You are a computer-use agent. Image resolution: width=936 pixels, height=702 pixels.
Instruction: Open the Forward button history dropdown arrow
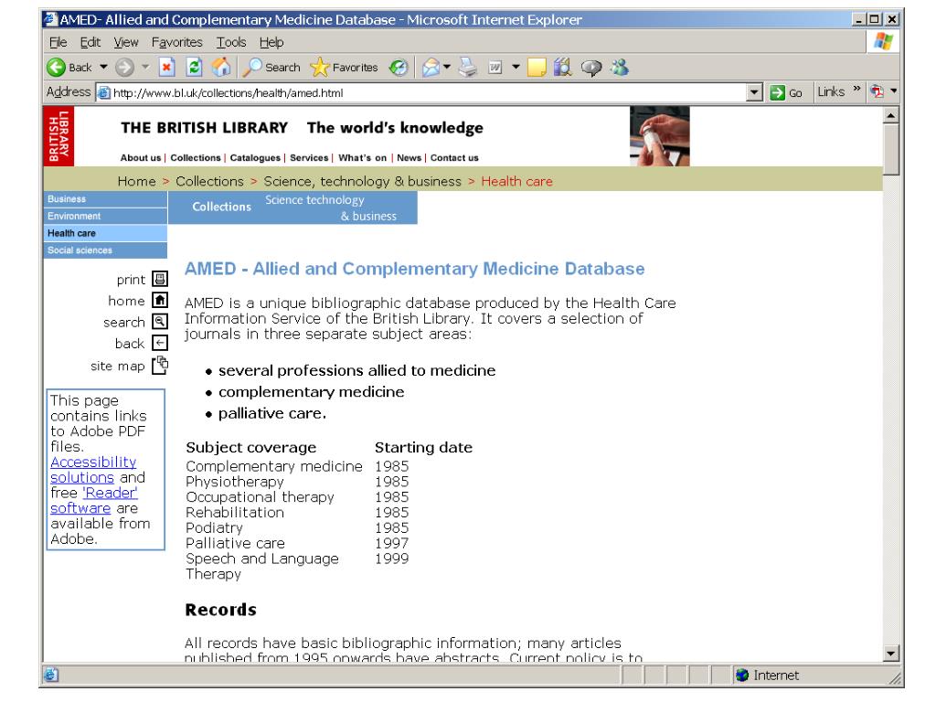[x=145, y=67]
